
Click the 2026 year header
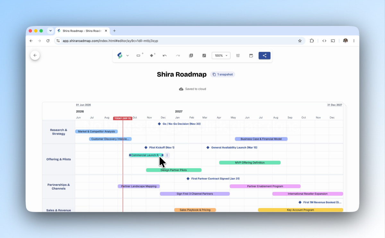[x=80, y=112]
